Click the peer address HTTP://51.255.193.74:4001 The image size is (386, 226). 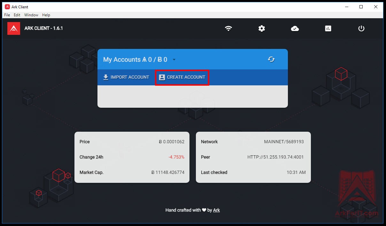click(276, 157)
